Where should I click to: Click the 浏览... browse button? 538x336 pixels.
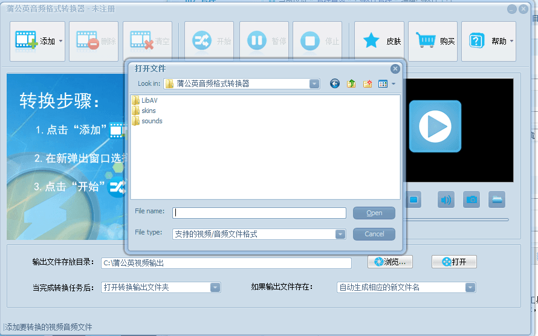[x=390, y=262]
